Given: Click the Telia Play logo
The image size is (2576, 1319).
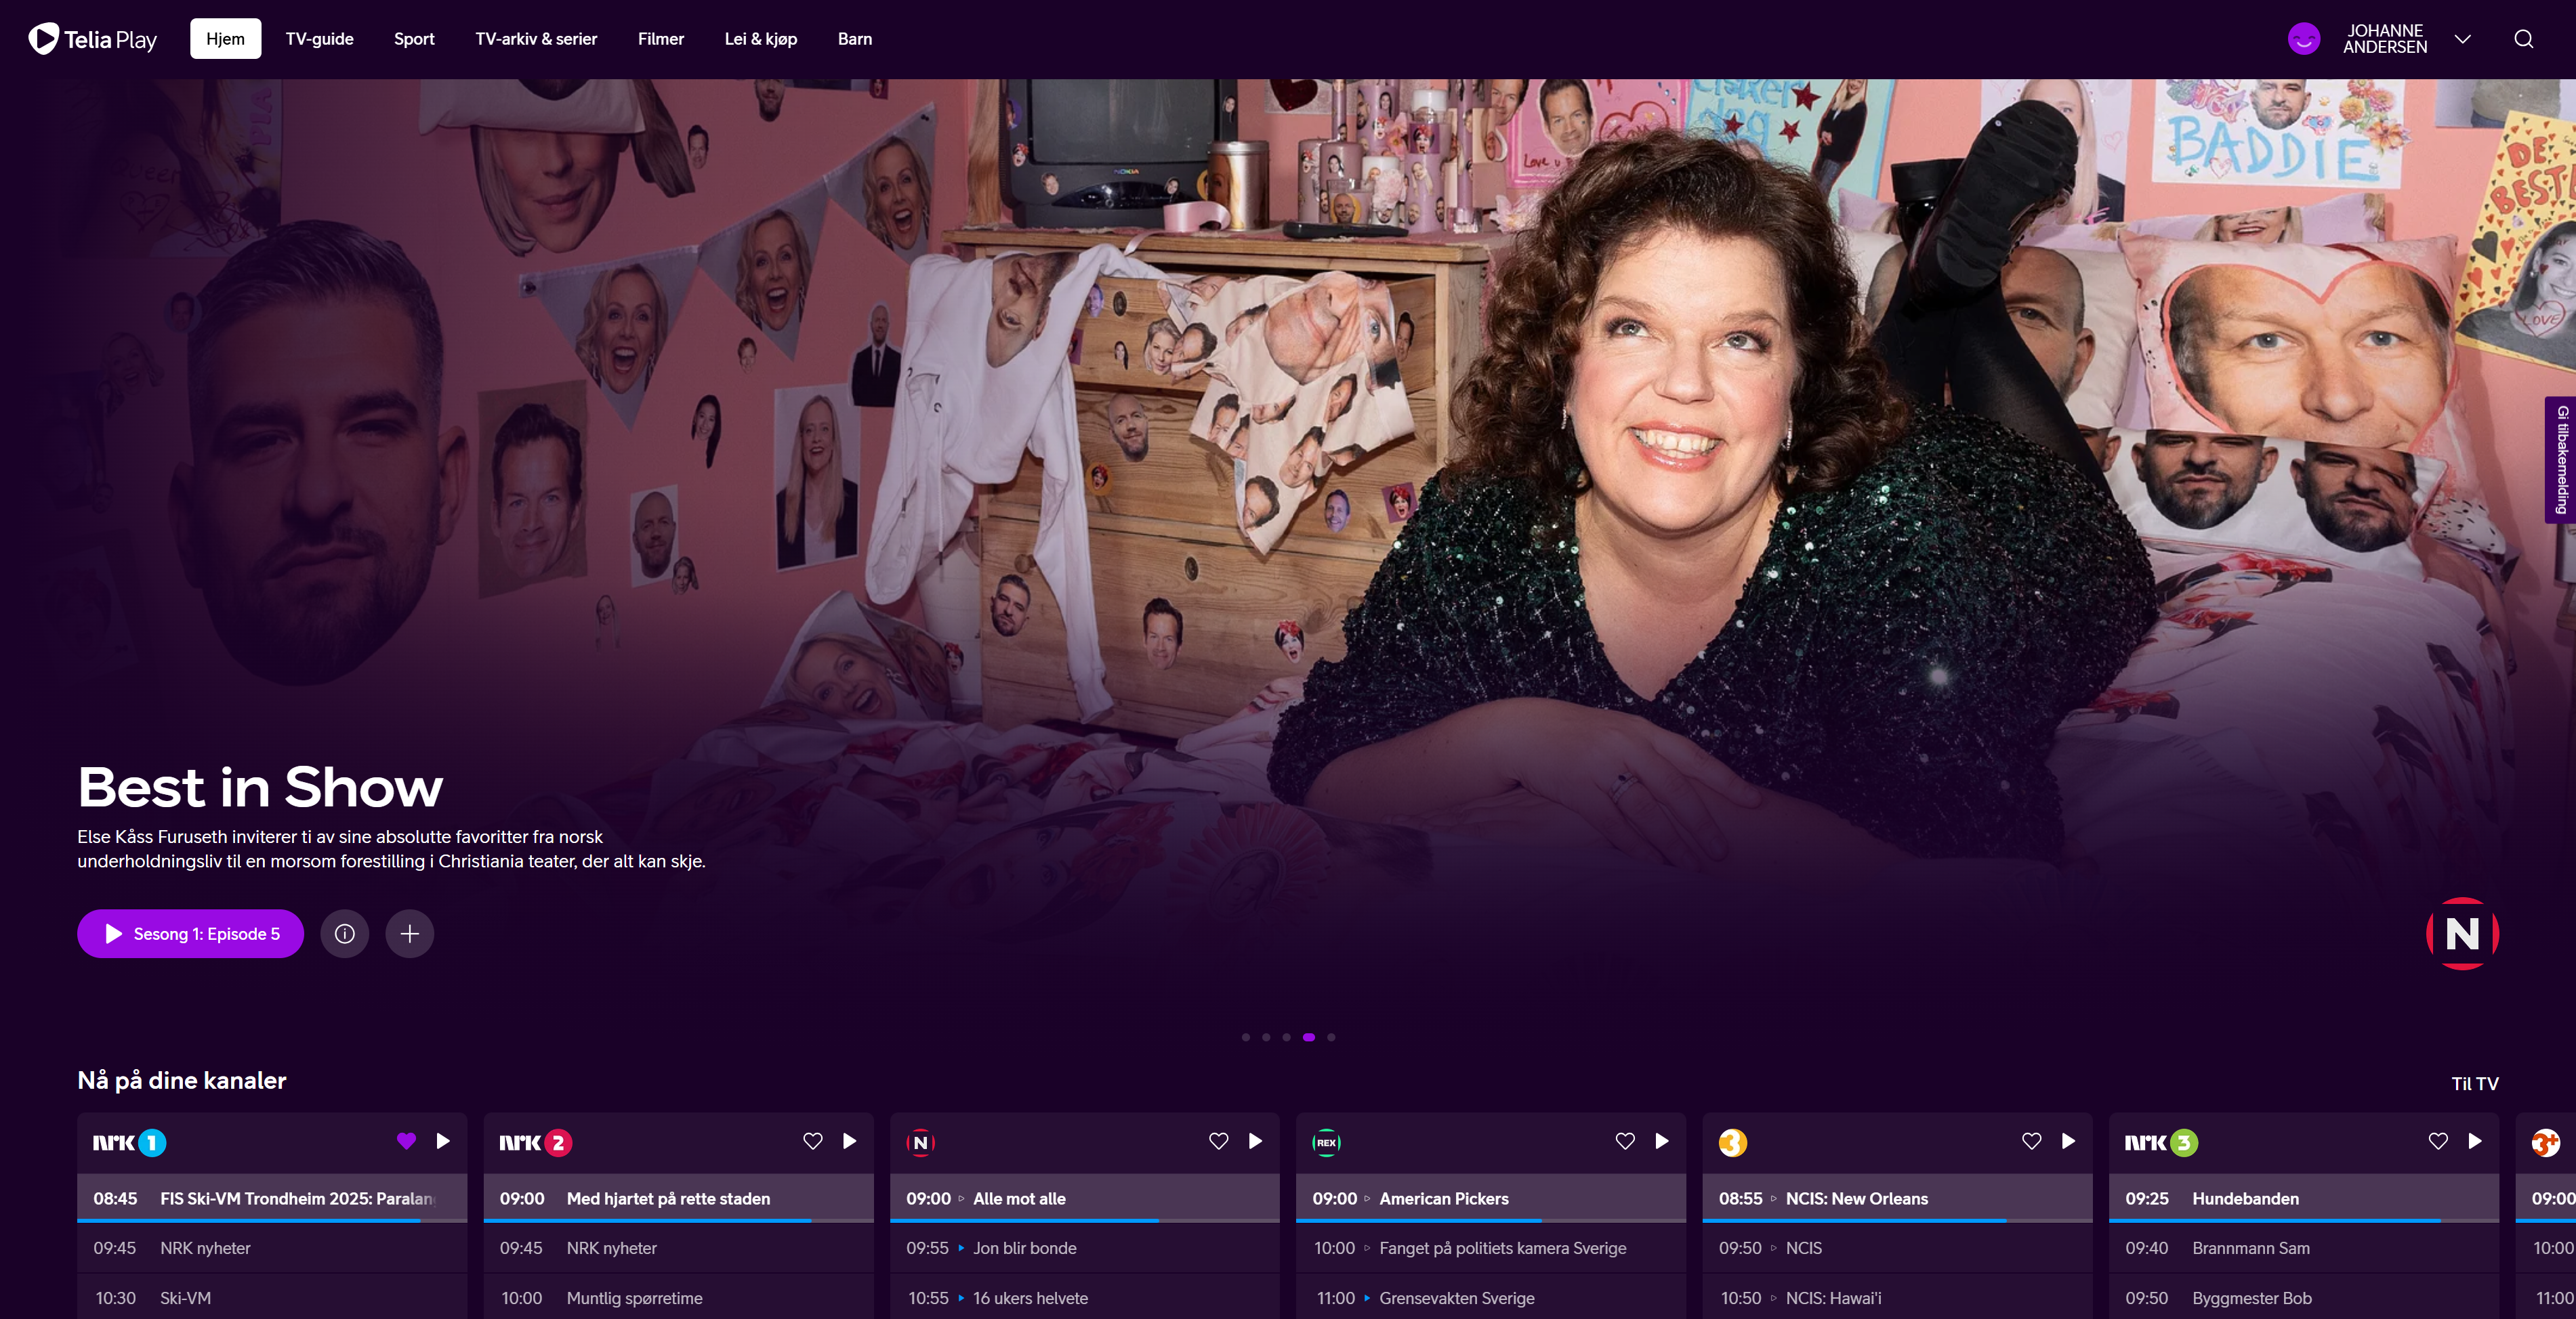Looking at the screenshot, I should tap(93, 39).
